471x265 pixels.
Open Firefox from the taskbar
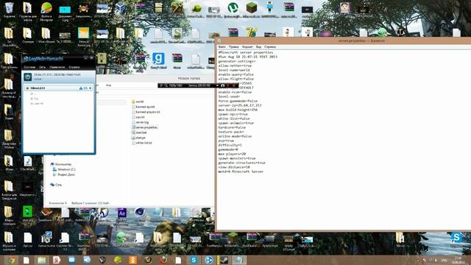click(x=163, y=260)
